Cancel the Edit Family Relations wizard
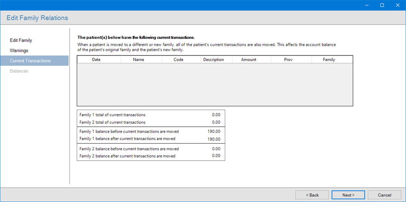 (x=384, y=195)
